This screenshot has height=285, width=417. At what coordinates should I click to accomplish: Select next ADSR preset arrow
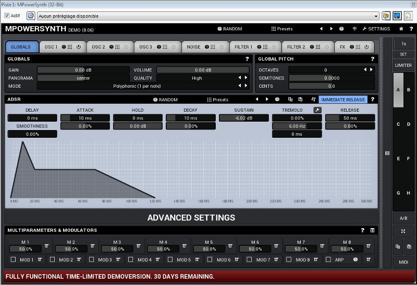pos(267,99)
